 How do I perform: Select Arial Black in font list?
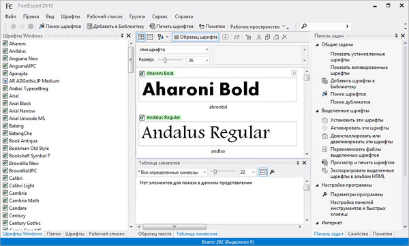[x=20, y=104]
